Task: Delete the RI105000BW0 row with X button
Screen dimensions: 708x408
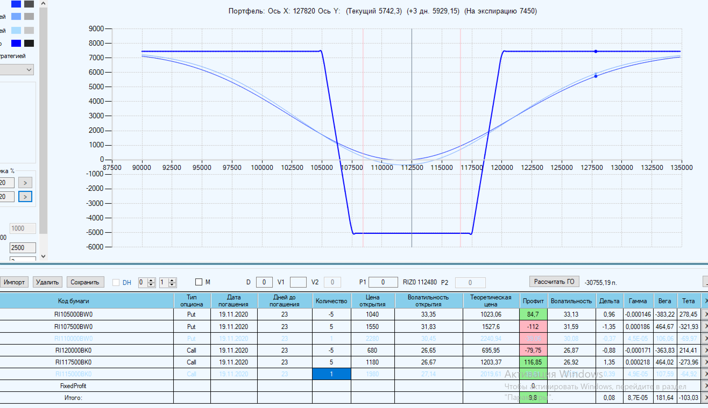Action: (x=706, y=314)
